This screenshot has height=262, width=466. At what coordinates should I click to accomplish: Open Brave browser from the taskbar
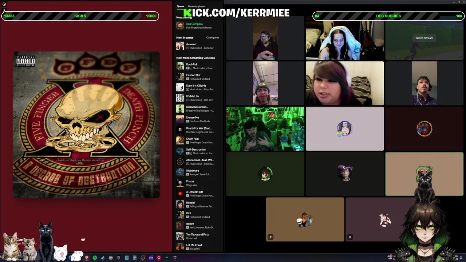87,258
